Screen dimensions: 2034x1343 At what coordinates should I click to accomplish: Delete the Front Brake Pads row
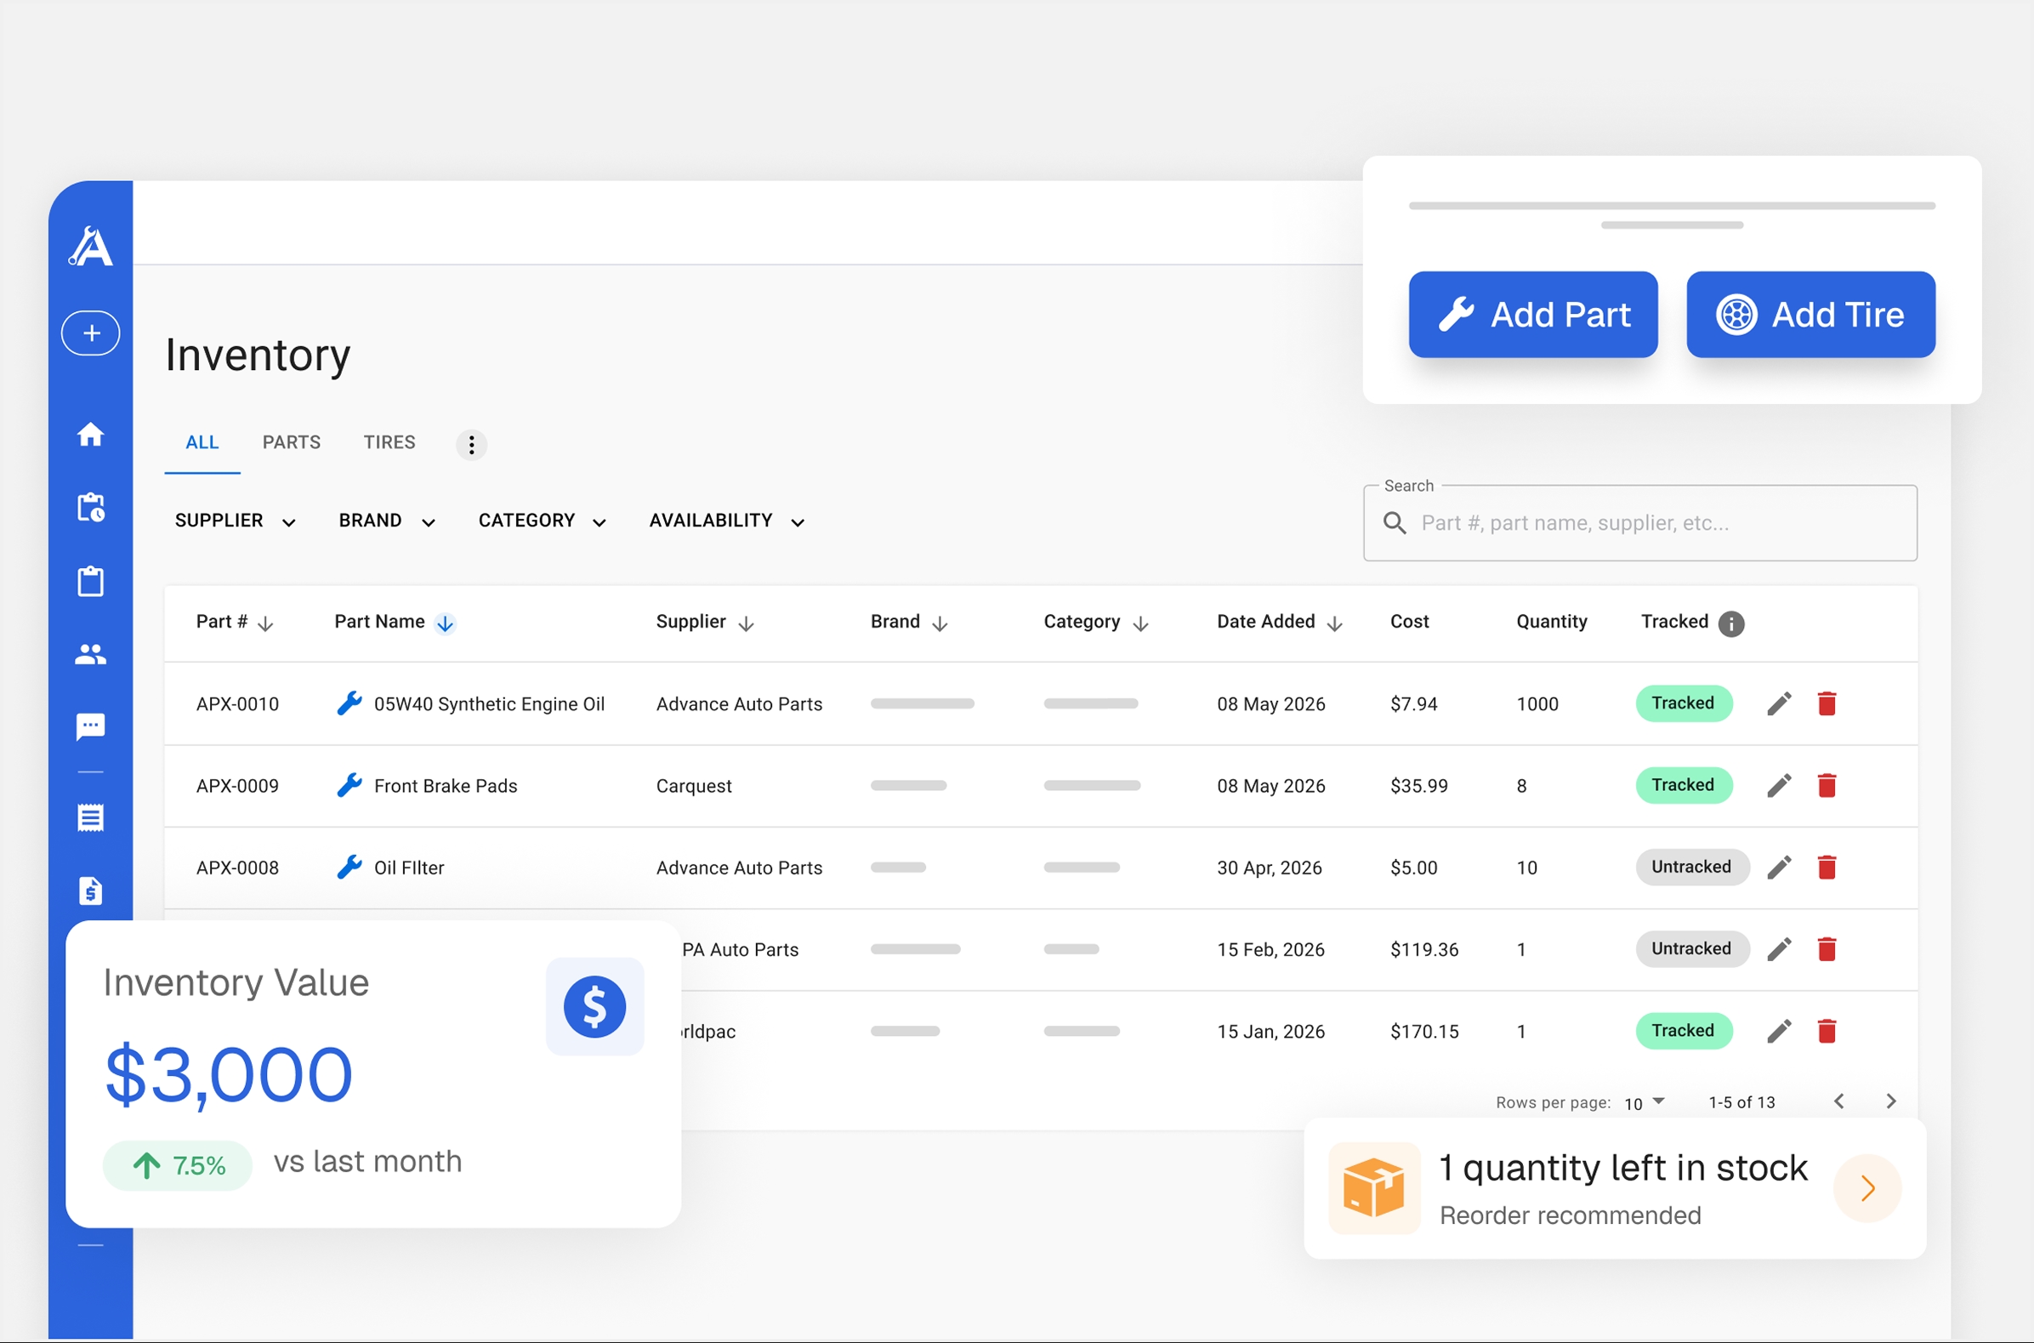pyautogui.click(x=1827, y=786)
